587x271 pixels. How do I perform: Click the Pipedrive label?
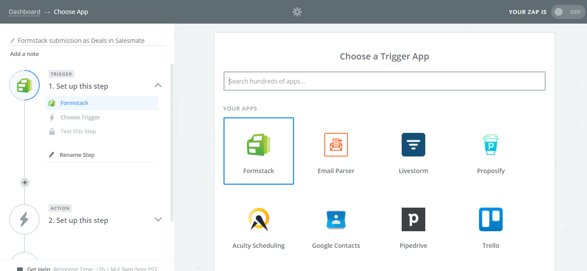coord(413,246)
